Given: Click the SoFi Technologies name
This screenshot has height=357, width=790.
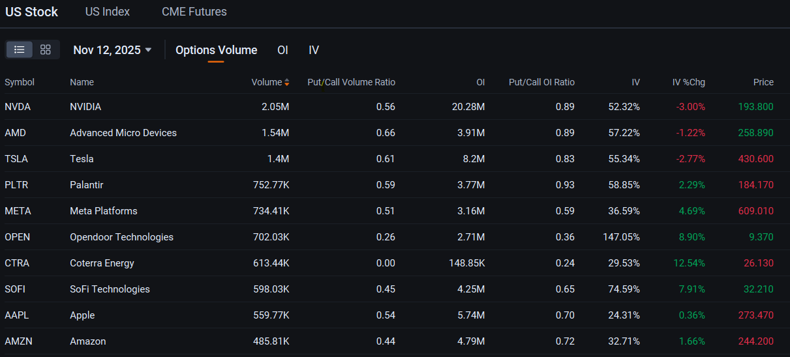Looking at the screenshot, I should (110, 289).
